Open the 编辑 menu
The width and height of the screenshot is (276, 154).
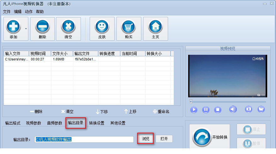(x=18, y=12)
